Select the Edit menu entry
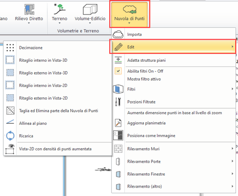Image resolution: width=238 pixels, height=196 pixels. 174,47
